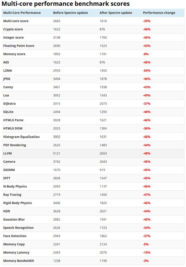
Task: Select the Memory Latency row label
Action: [x=16, y=252]
